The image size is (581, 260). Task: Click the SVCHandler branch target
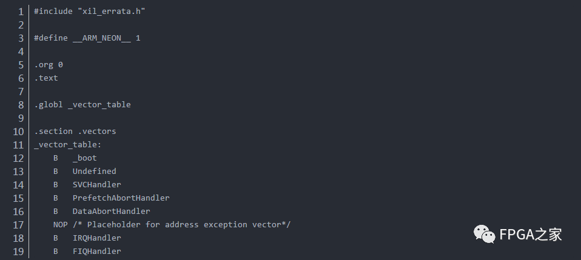(x=96, y=185)
